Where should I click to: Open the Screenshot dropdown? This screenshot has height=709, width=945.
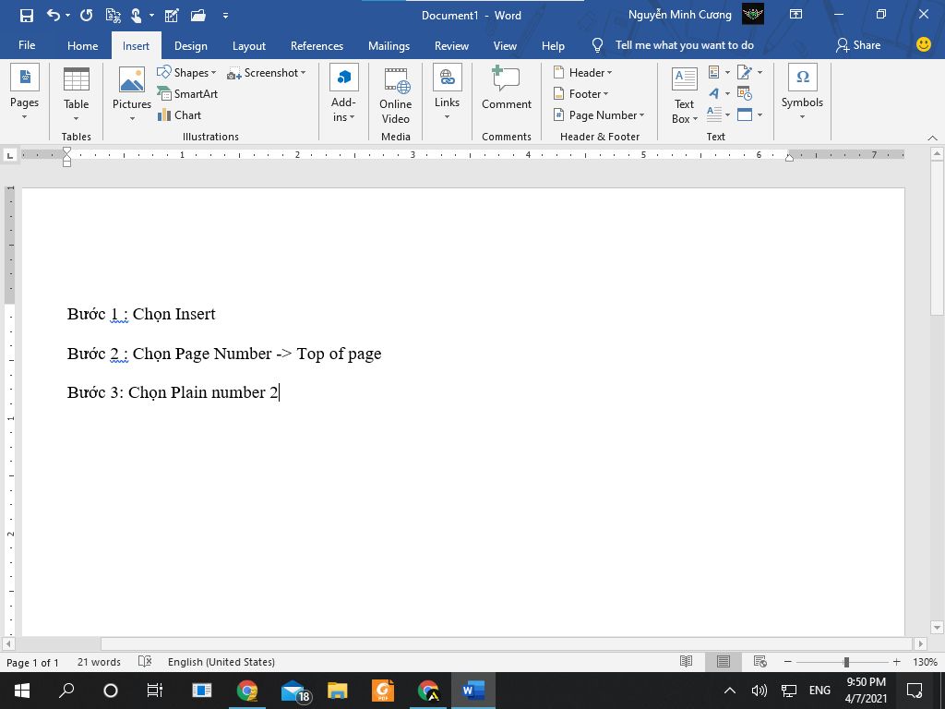(266, 73)
